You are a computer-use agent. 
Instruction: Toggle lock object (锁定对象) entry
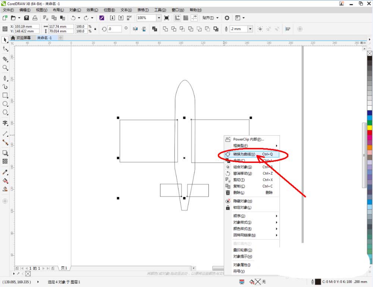[242, 208]
